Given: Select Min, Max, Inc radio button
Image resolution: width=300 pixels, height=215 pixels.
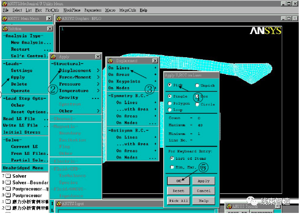Looking at the screenshot, I should (x=172, y=167).
